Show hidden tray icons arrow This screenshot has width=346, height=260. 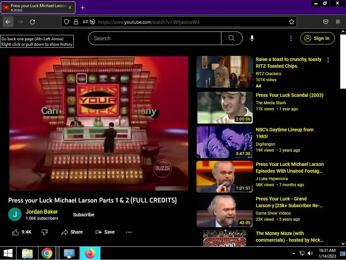(294, 253)
